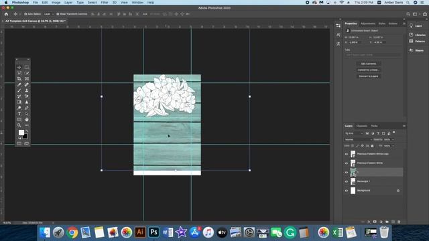The height and width of the screenshot is (241, 429).
Task: Open the Window menu
Action: pos(137,3)
